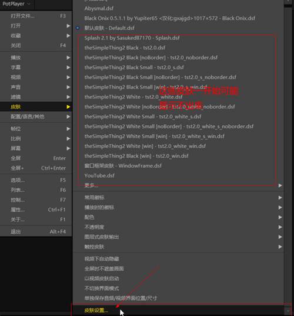Expand the 声音 submenu
This screenshot has height=316, width=294.
coord(36,87)
